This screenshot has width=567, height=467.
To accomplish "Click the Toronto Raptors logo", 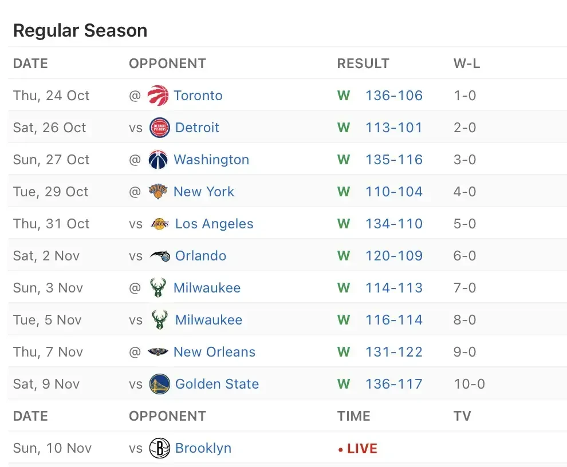I will 158,96.
